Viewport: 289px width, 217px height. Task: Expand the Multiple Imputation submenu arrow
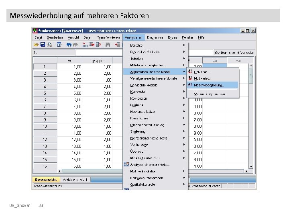point(184,171)
